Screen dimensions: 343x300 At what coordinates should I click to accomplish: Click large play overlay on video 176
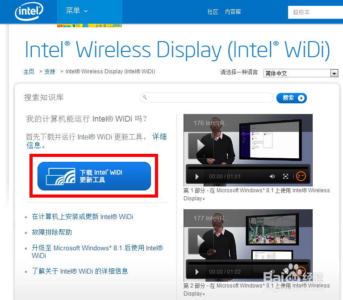pyautogui.click(x=201, y=146)
